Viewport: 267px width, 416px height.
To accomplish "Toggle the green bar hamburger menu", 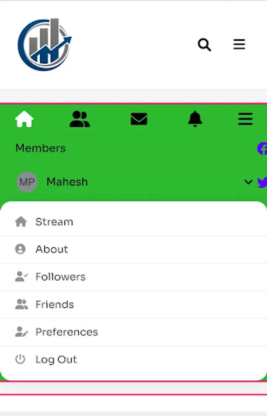I will (x=245, y=119).
